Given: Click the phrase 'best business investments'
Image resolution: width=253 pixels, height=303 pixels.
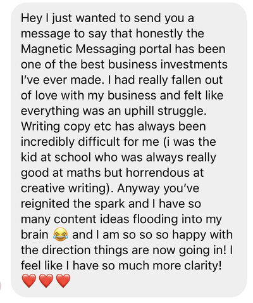Looking at the screenshot, I should coord(154,65).
